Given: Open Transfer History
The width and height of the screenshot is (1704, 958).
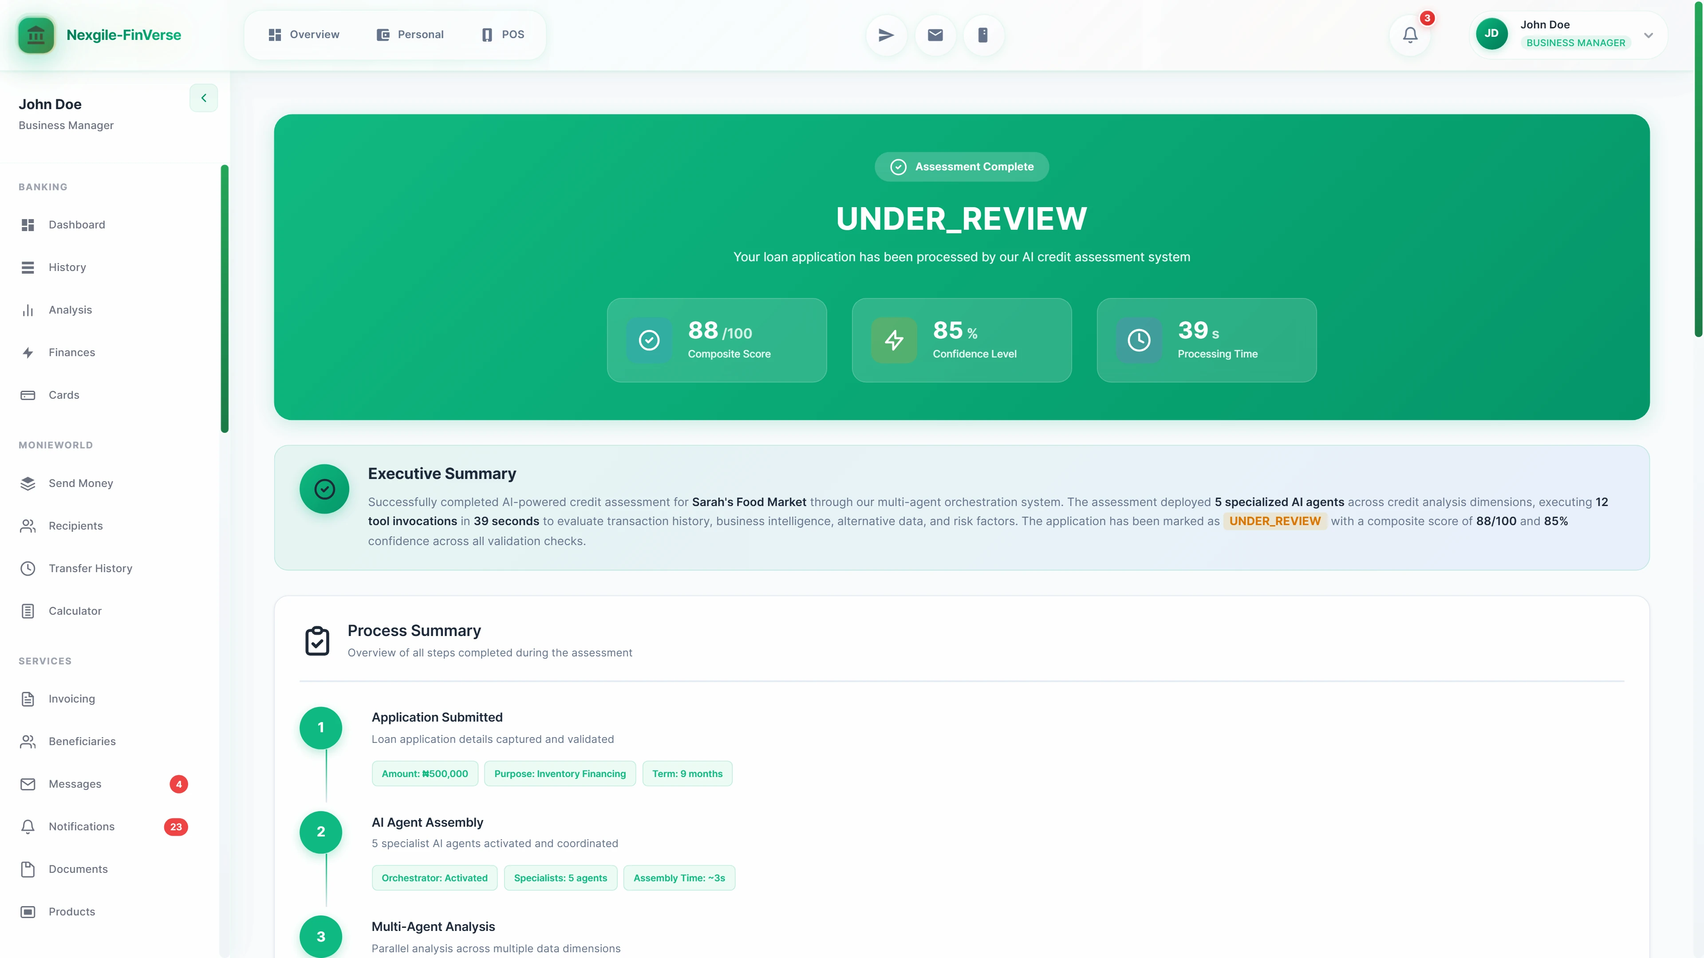Looking at the screenshot, I should click(x=90, y=568).
